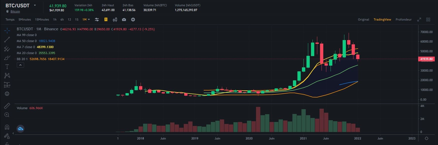The image size is (438, 145).
Task: Select the 15Minutes interval
Action: click(42, 20)
